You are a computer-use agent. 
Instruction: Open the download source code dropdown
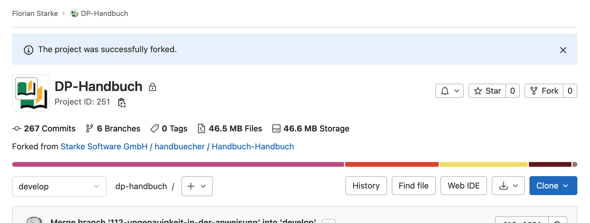508,186
